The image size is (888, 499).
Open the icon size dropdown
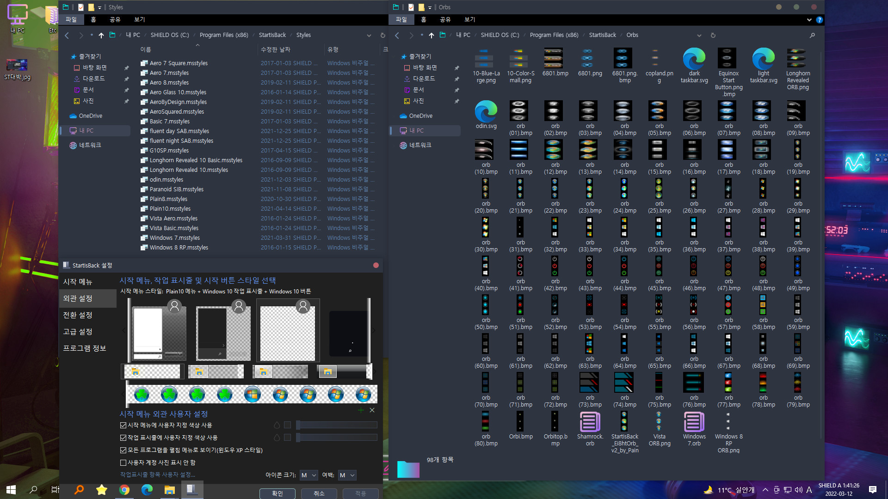(308, 475)
